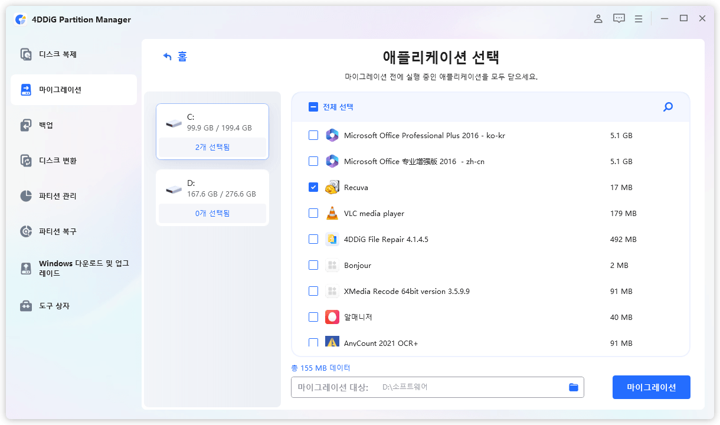This screenshot has height=425, width=720.
Task: Open the user account icon
Action: (x=598, y=19)
